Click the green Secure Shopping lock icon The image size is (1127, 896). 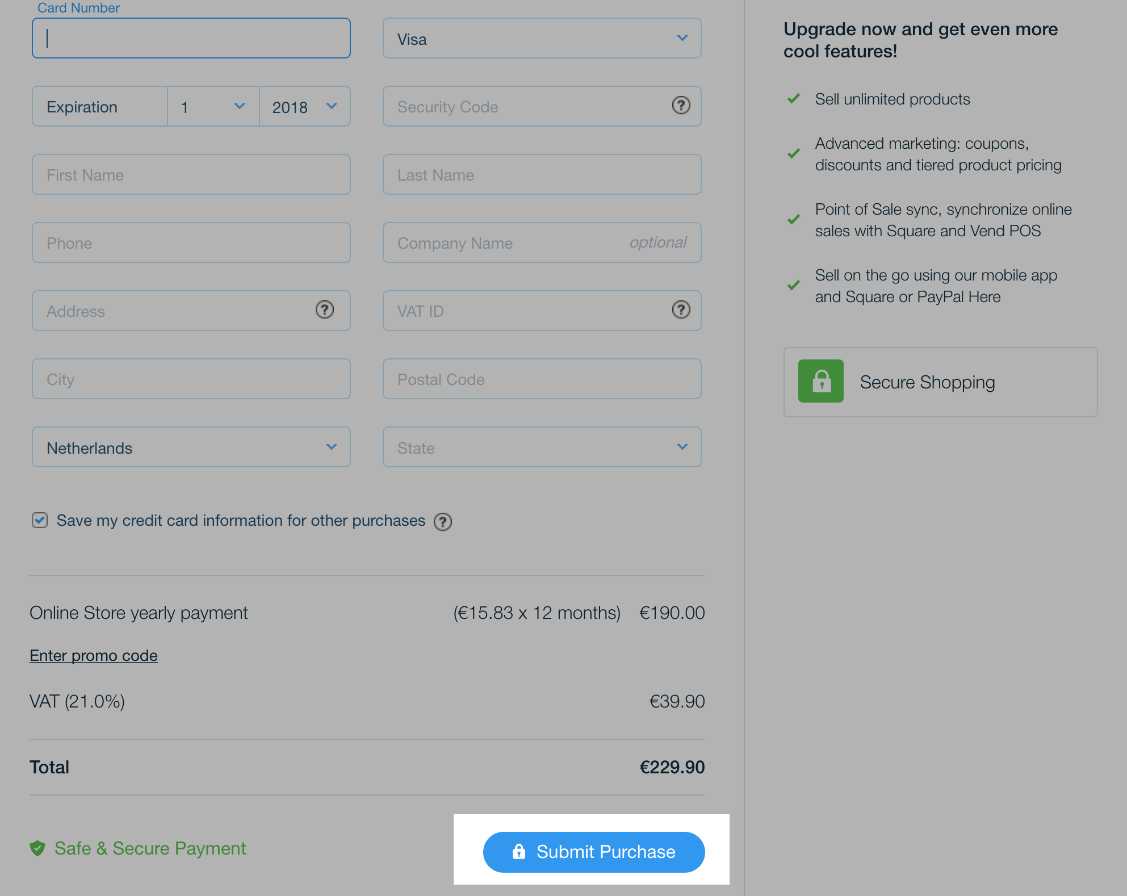pyautogui.click(x=820, y=381)
